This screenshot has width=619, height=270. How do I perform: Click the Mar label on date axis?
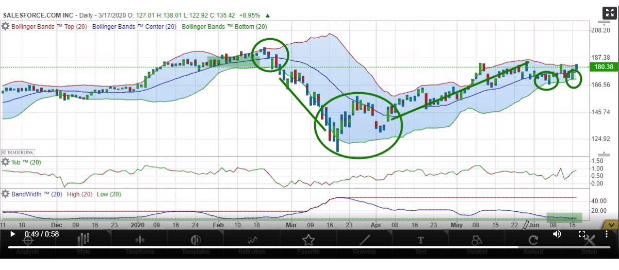point(292,225)
